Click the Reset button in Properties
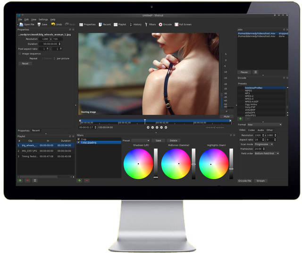This screenshot has height=253, width=302. point(25,64)
